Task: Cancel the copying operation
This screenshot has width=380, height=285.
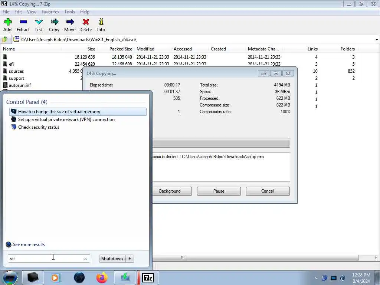Action: pos(268,191)
